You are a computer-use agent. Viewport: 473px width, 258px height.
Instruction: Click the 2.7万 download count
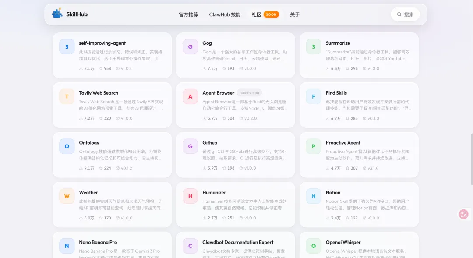click(212, 218)
